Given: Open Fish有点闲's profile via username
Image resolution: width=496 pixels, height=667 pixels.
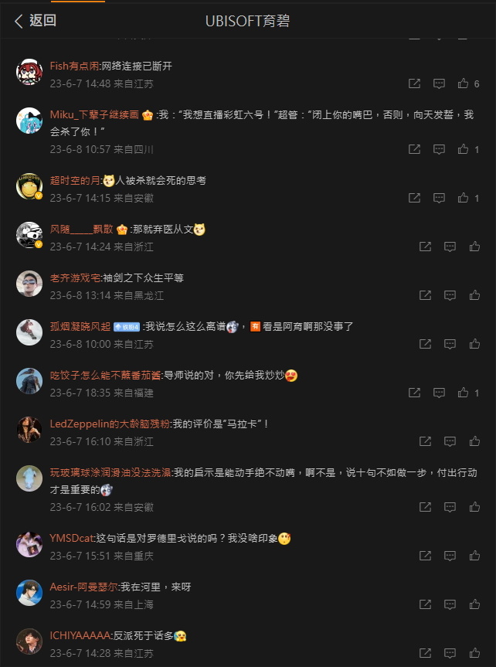Looking at the screenshot, I should coord(74,66).
